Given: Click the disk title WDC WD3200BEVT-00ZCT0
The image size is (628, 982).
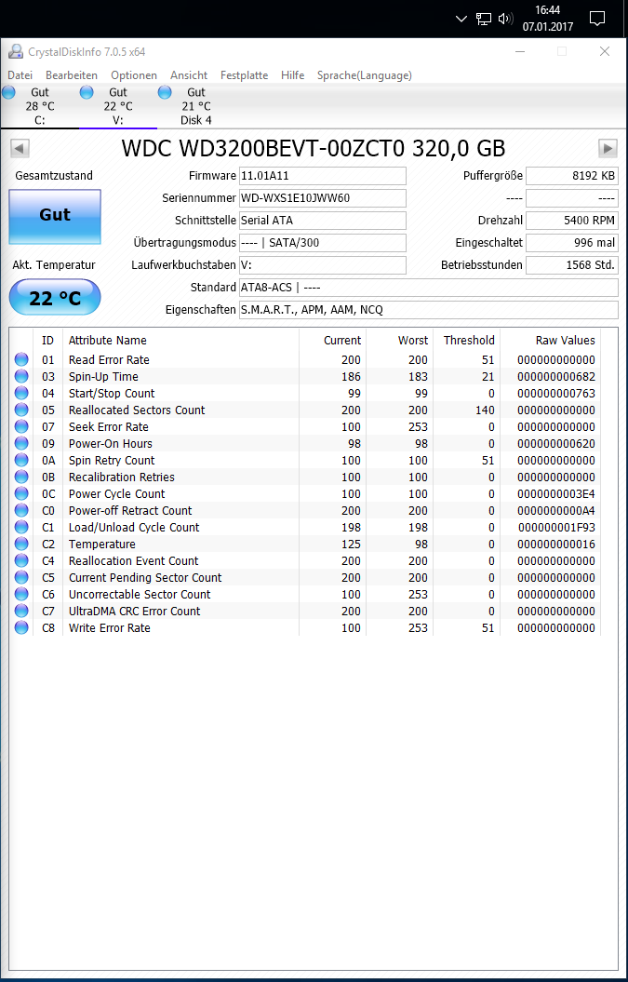Looking at the screenshot, I should coord(263,148).
